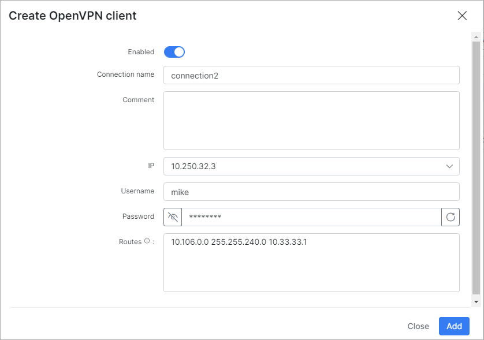
Task: Click the Create OpenVPN client title
Action: pos(73,16)
